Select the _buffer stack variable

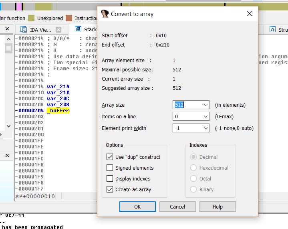point(58,110)
